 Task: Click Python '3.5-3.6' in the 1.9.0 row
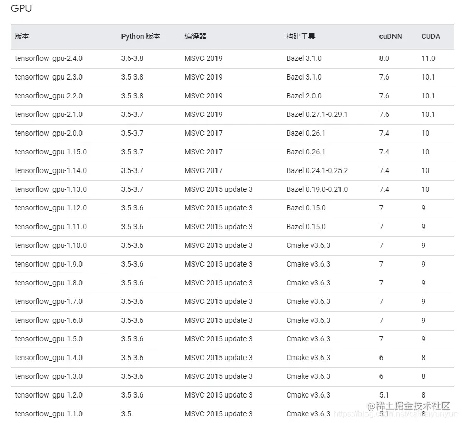tap(132, 264)
